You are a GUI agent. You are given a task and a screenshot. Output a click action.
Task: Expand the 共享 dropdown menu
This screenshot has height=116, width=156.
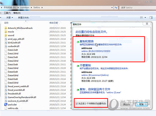click(x=10, y=18)
